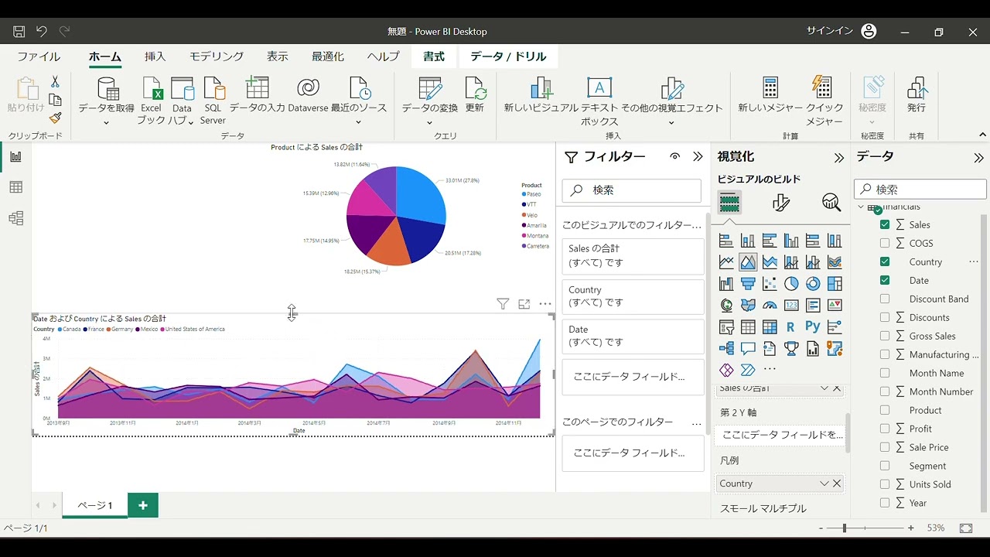The width and height of the screenshot is (990, 557).
Task: Open Sales の合計 field dropdown arrow
Action: point(824,388)
